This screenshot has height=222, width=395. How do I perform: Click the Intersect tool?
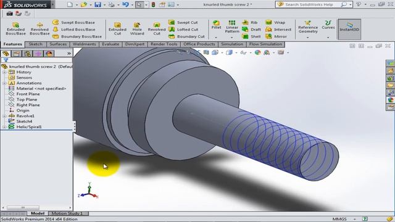pyautogui.click(x=278, y=30)
